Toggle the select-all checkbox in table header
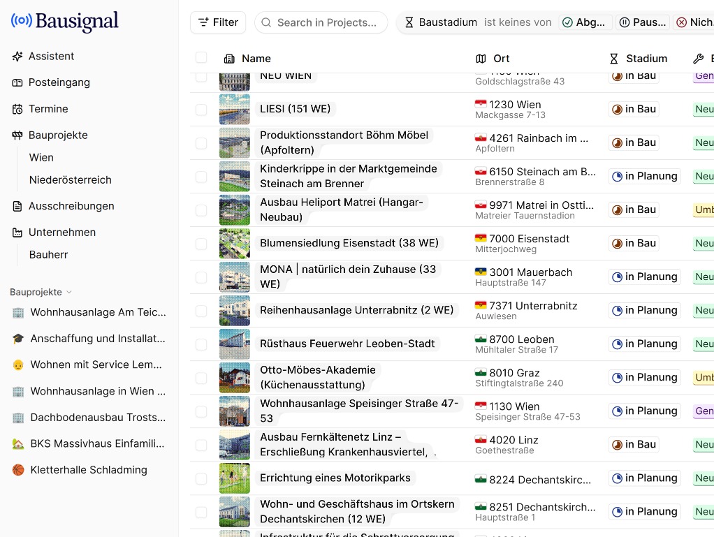 pyautogui.click(x=201, y=58)
